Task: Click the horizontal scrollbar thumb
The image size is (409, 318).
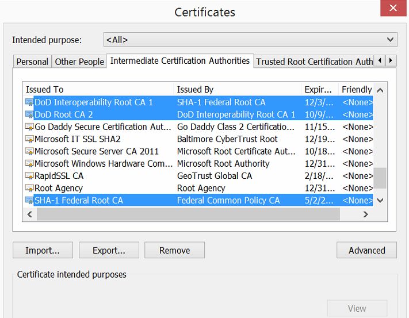Action: point(188,214)
